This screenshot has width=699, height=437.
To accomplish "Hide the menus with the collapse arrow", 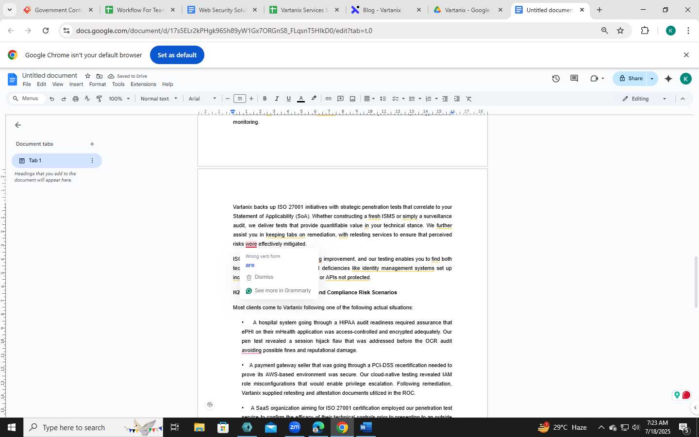I will pos(682,99).
